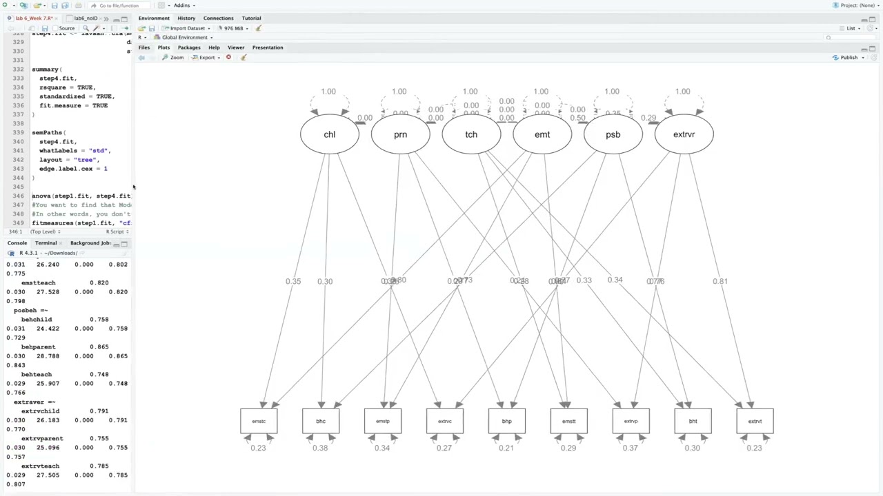Viewport: 883px width, 496px height.
Task: Click console text extrvparent
Action: [x=42, y=438]
